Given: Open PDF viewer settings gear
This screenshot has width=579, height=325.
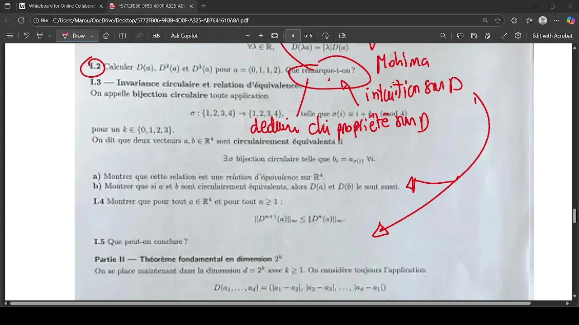Looking at the screenshot, I should point(518,36).
